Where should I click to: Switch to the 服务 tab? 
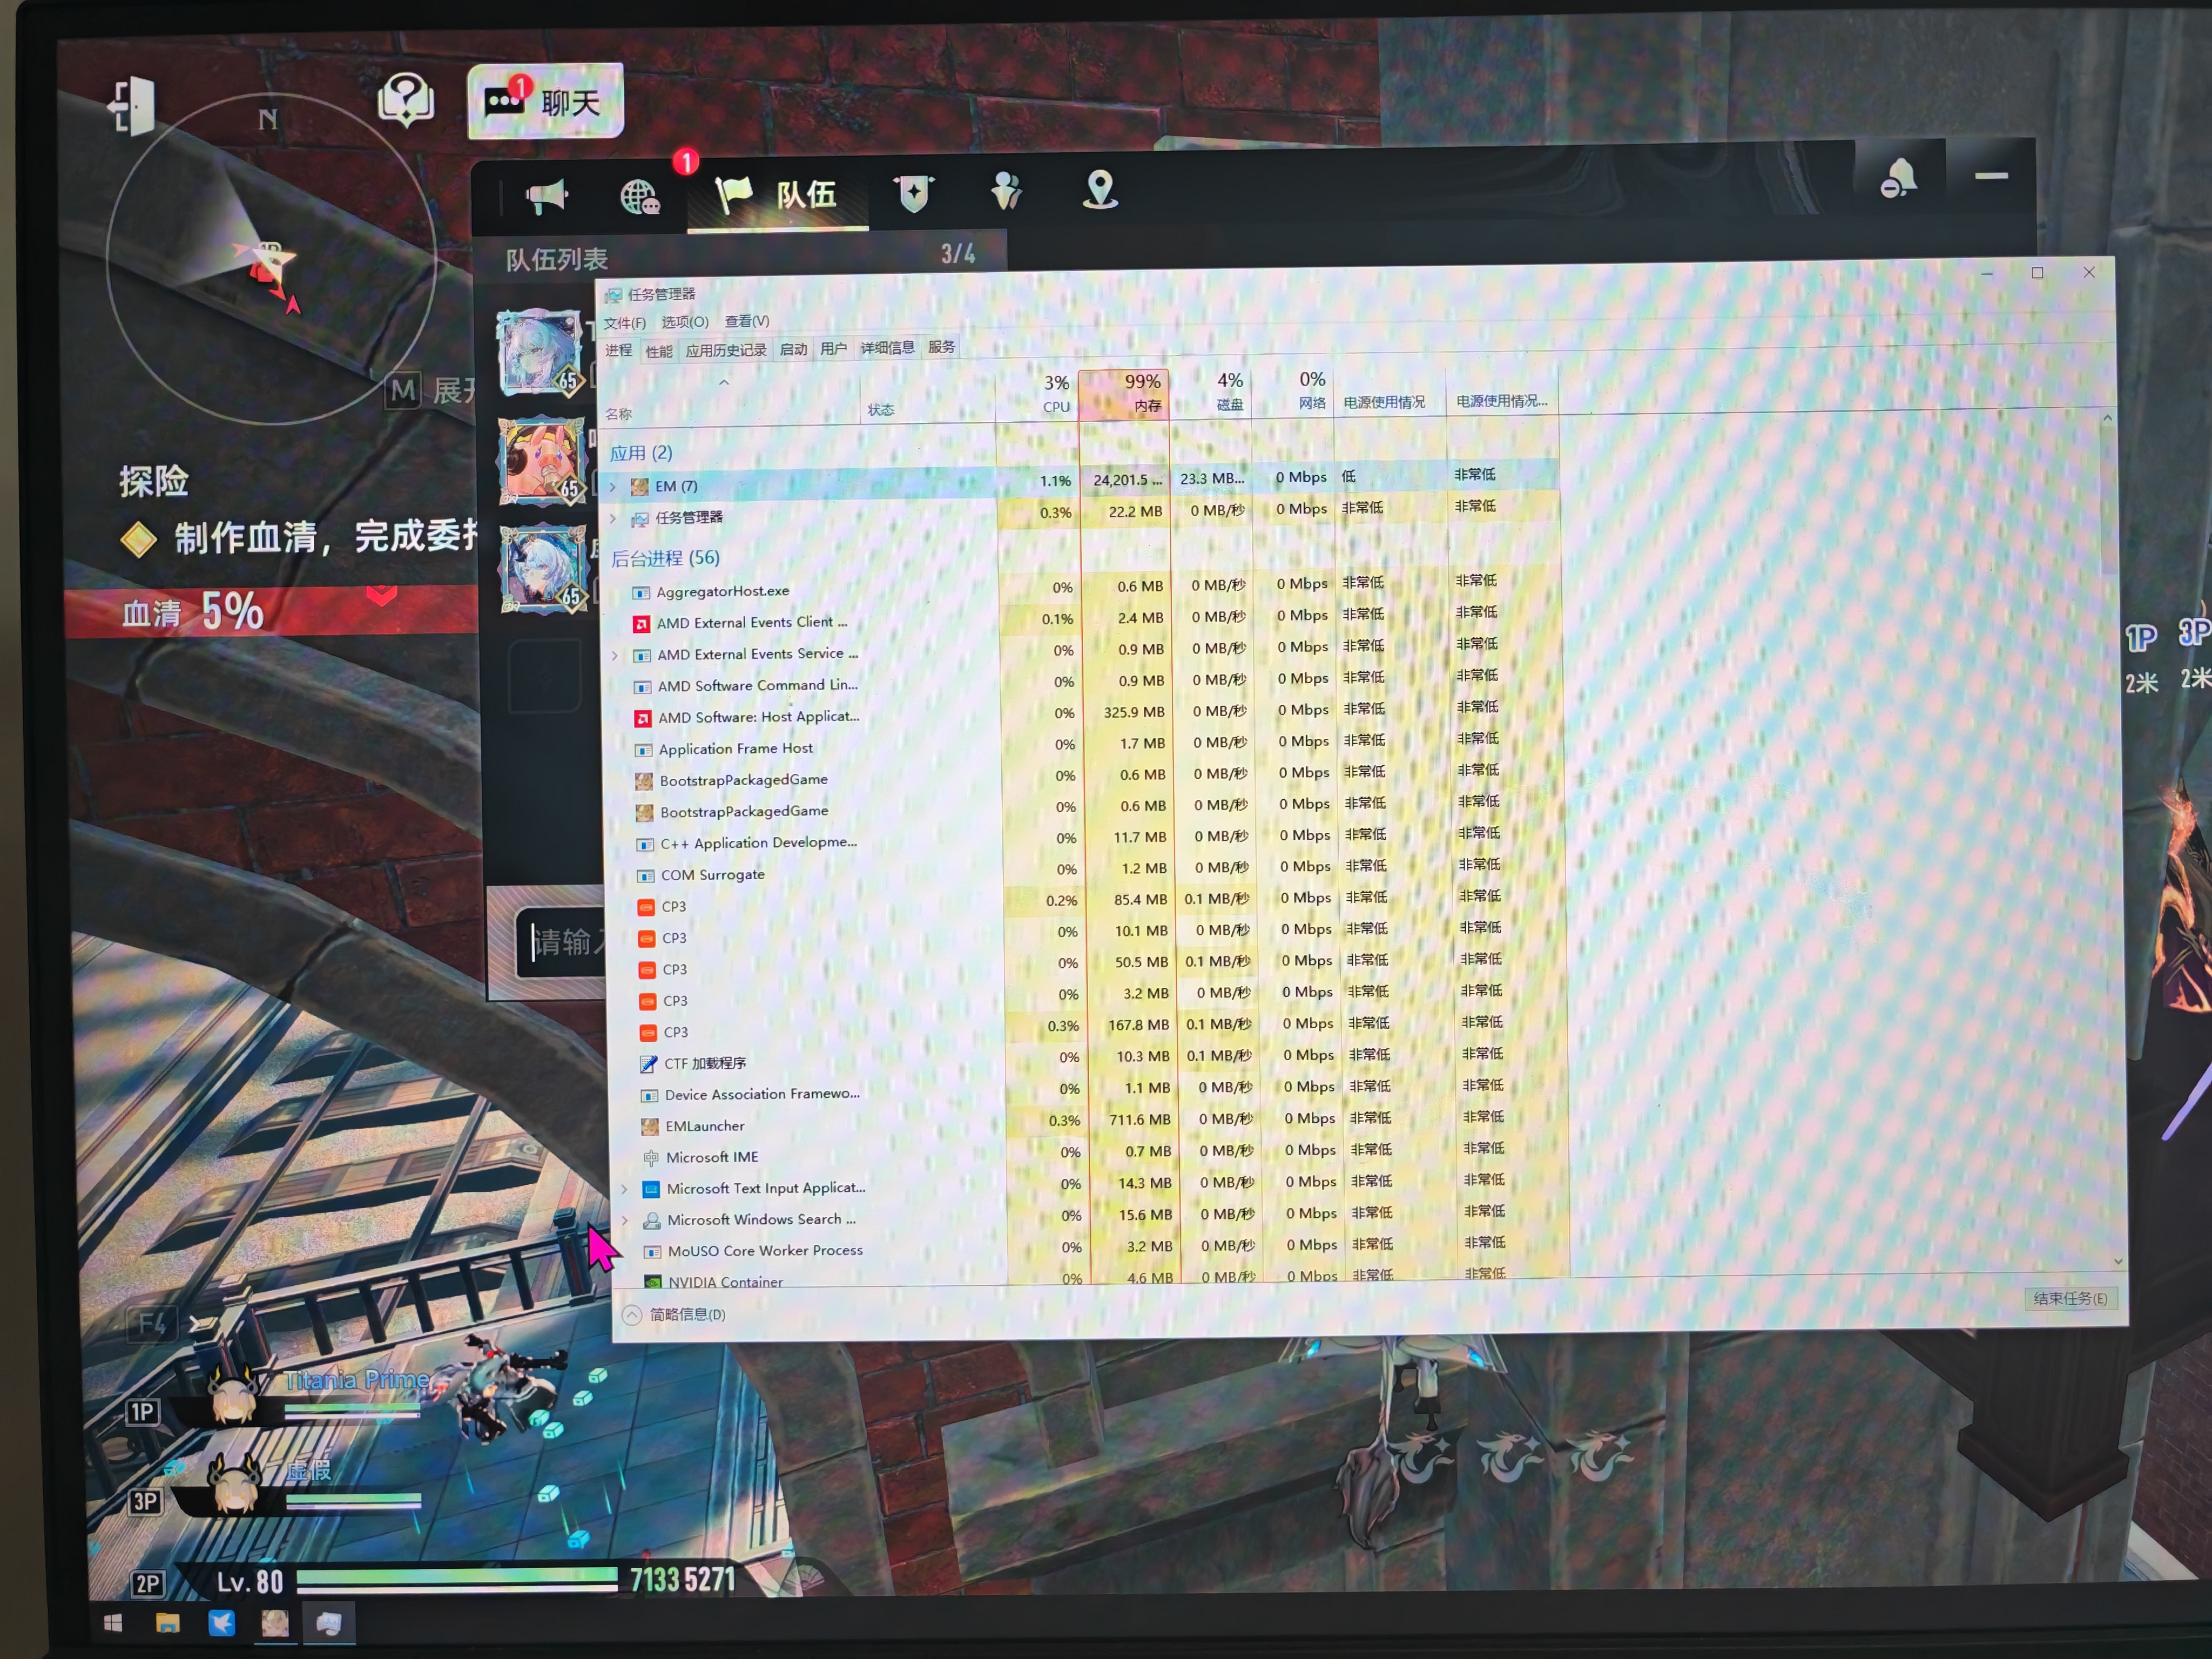tap(942, 347)
